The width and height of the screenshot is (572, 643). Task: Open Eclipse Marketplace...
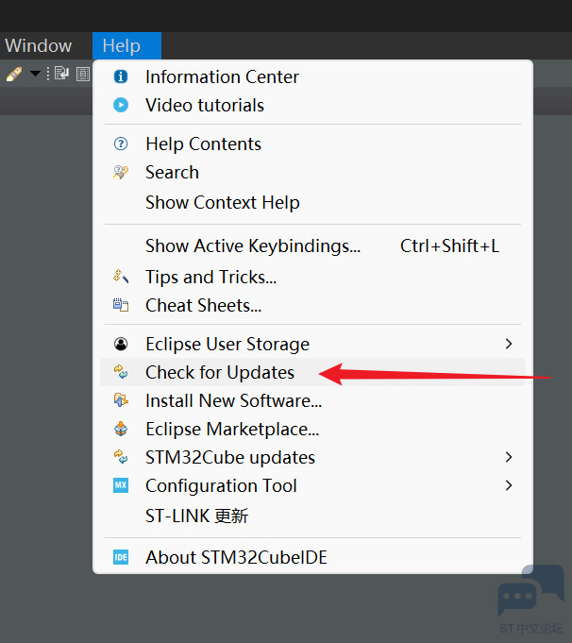point(312,429)
